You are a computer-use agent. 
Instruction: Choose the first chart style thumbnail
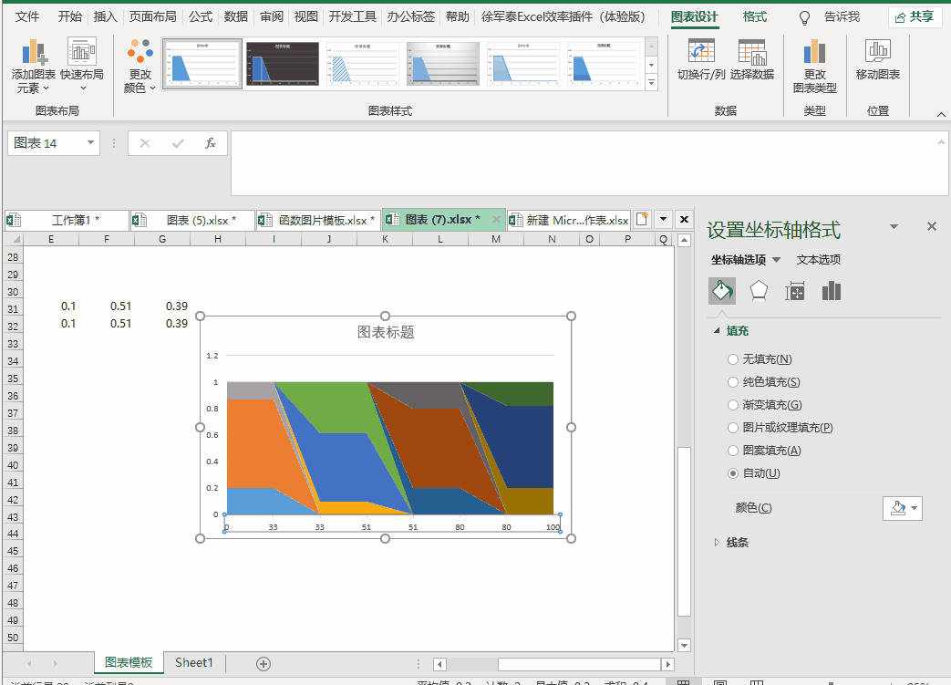coord(202,64)
